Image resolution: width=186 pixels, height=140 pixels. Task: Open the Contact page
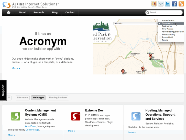click(70, 13)
